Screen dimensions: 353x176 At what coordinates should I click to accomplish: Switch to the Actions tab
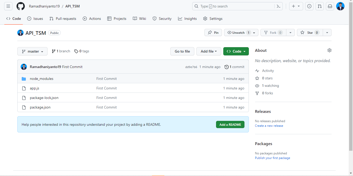click(92, 19)
